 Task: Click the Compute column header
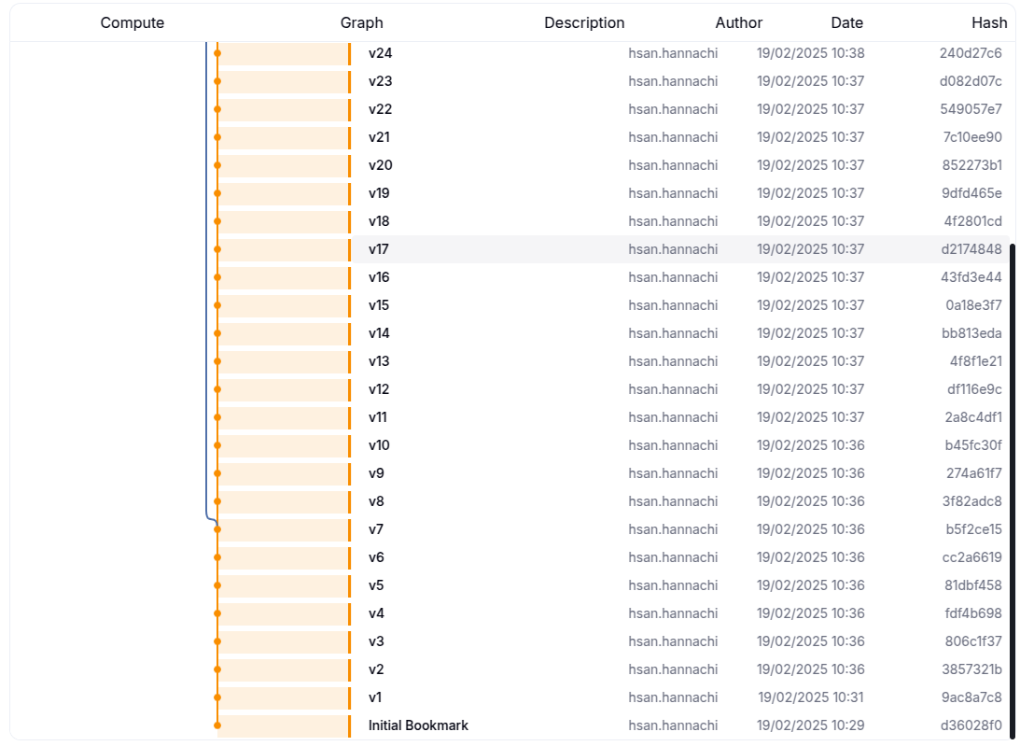point(133,22)
